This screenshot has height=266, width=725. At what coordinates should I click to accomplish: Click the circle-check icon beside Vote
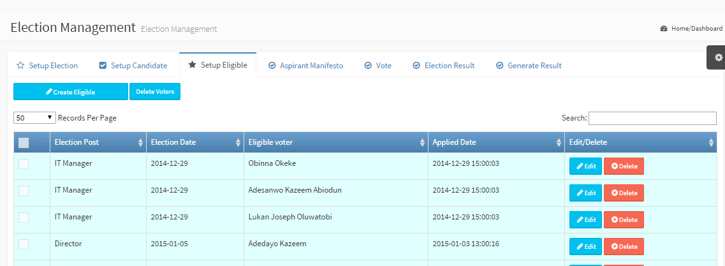pyautogui.click(x=368, y=66)
